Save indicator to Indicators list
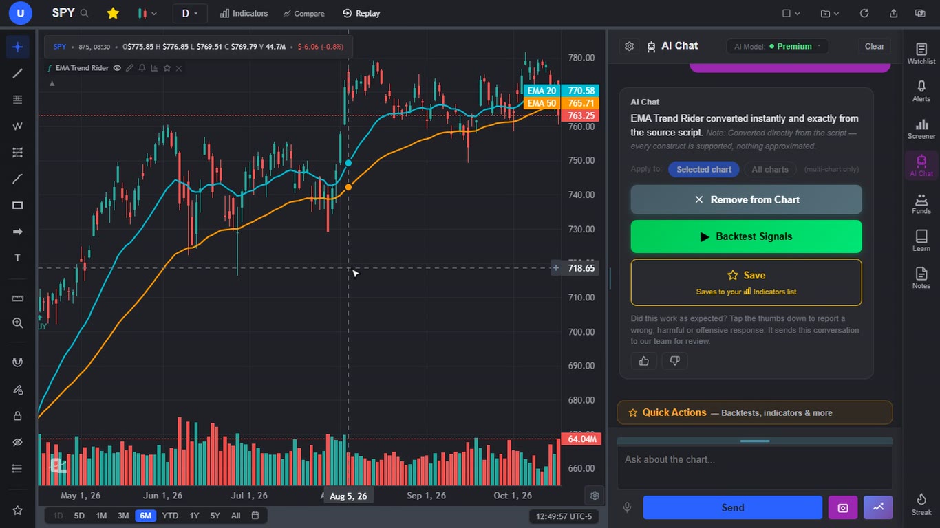 click(x=746, y=282)
